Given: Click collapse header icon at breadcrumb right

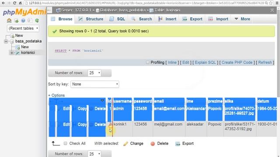Looking at the screenshot, I should point(272,10).
